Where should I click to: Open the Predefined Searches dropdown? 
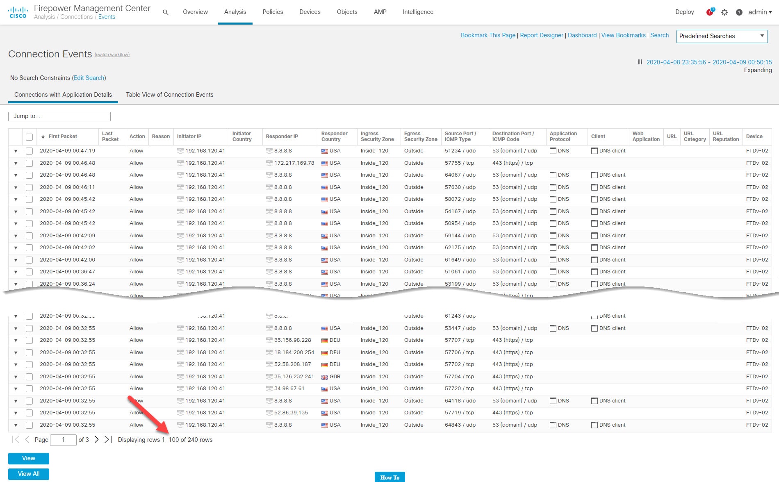tap(722, 36)
